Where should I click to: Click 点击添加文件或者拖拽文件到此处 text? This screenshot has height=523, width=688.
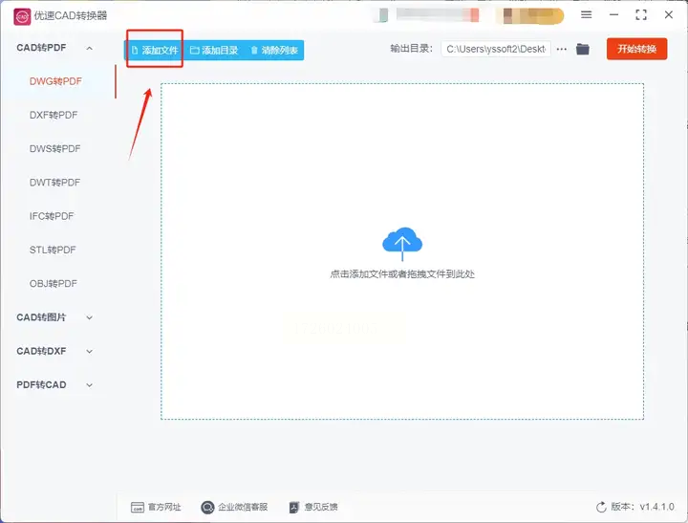402,274
